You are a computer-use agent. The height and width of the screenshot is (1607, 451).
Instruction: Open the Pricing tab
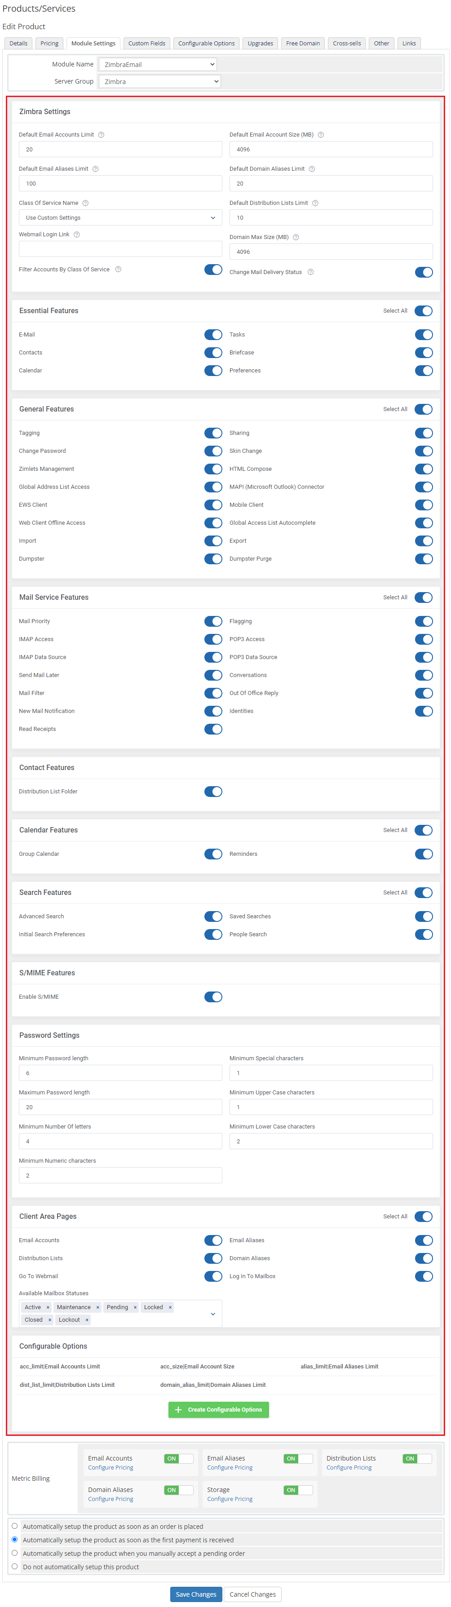pos(49,44)
